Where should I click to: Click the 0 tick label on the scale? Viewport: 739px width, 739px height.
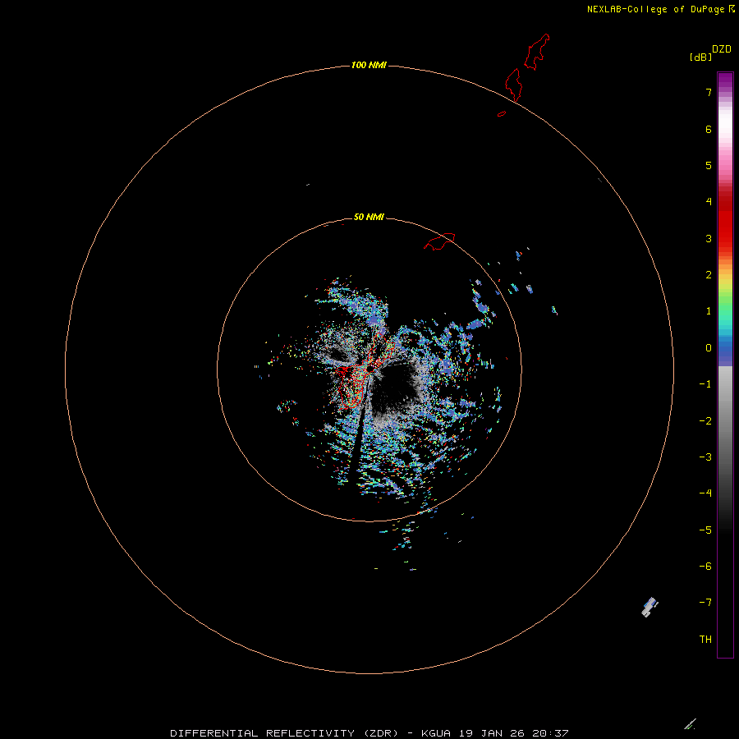(709, 348)
